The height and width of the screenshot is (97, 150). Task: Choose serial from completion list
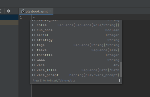(x=76, y=35)
